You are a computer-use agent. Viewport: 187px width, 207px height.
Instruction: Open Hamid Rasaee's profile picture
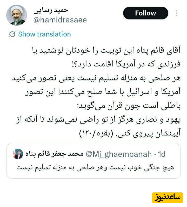pyautogui.click(x=16, y=15)
